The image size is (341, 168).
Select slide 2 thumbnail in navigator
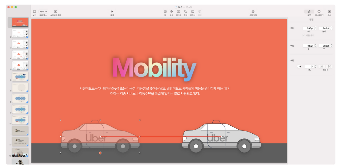click(20, 33)
